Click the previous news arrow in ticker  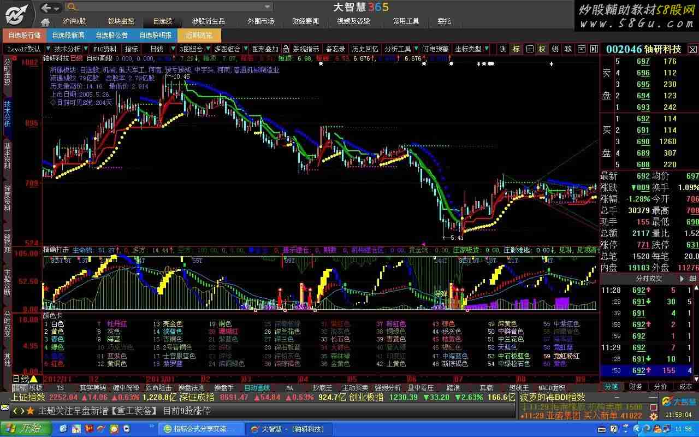[16, 411]
